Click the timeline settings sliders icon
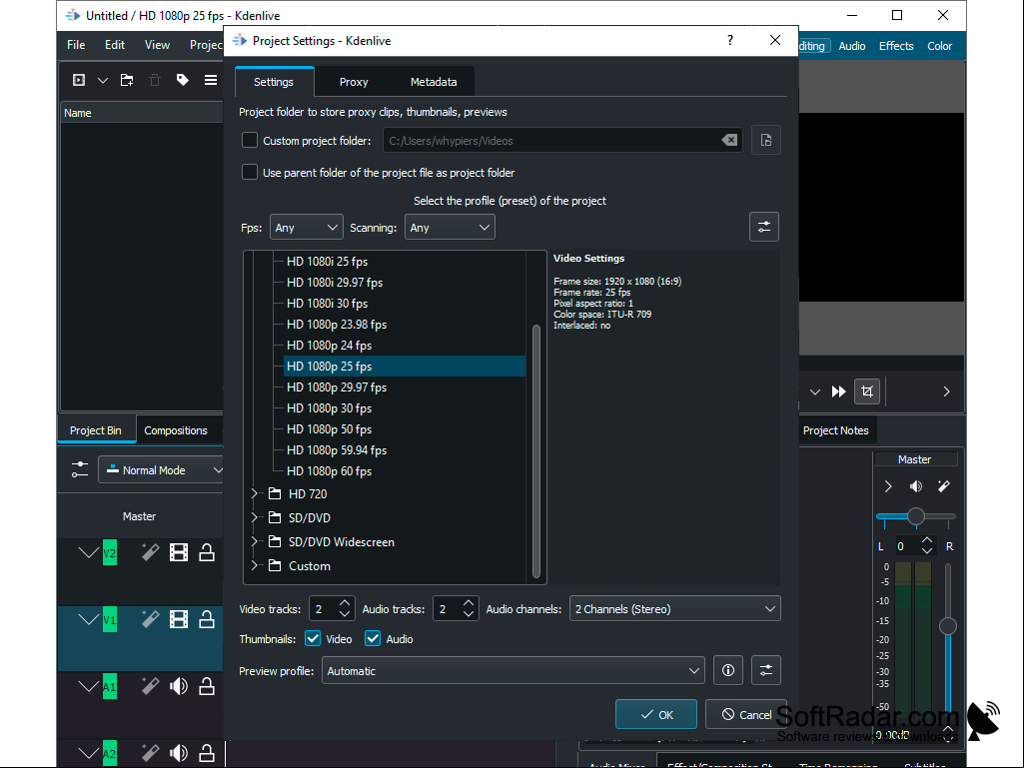The width and height of the screenshot is (1024, 768). [x=80, y=469]
